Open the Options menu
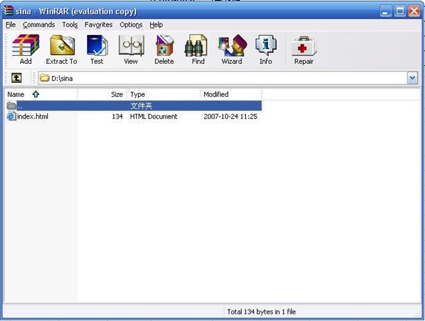 (131, 25)
